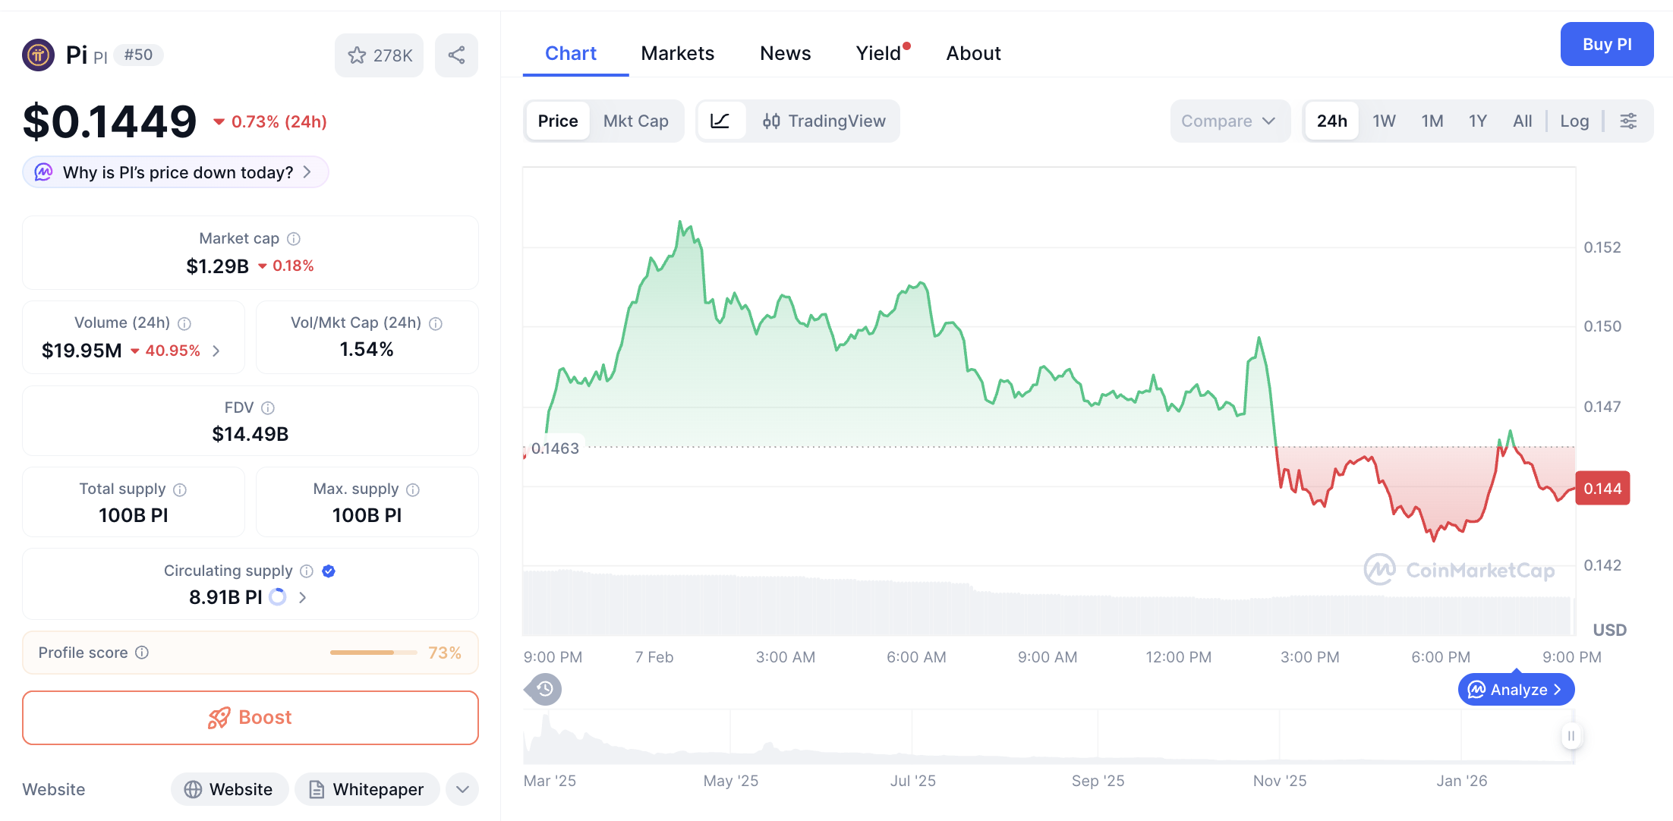This screenshot has height=821, width=1673.
Task: Add Pi to watchlist via the star icon
Action: 357,55
